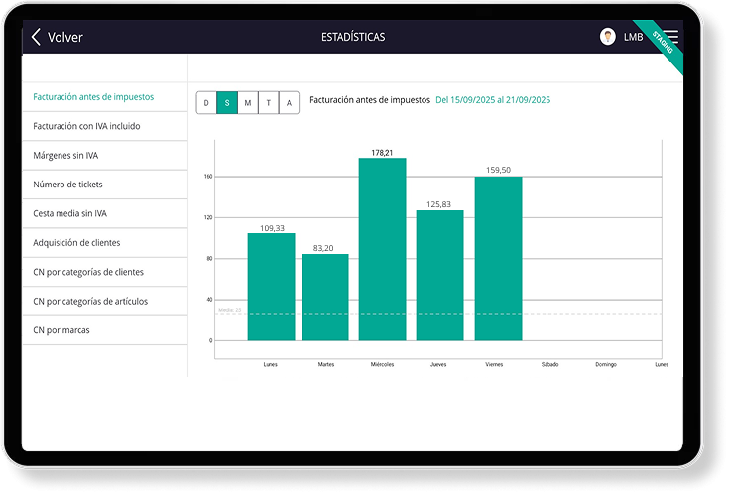Open Márgenes sin IVA statistics
Image resolution: width=729 pixels, height=494 pixels.
tap(65, 156)
